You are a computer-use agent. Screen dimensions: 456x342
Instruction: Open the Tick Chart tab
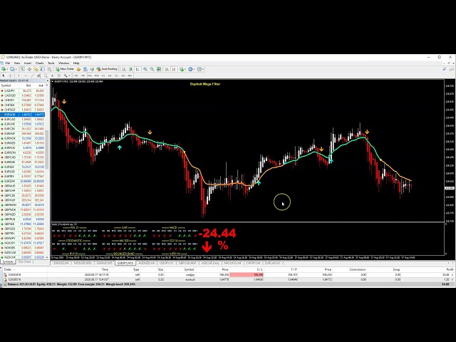click(x=25, y=261)
